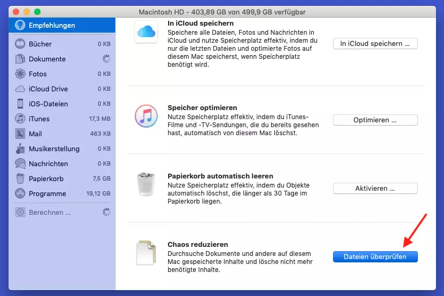Screen dimensions: 444x296
Task: Click the Speicher optimieren heading
Action: 202,108
